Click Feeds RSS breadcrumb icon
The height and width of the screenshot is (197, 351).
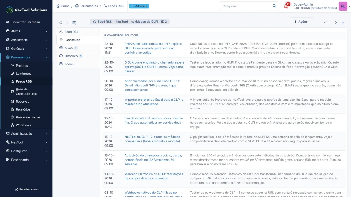point(105,6)
